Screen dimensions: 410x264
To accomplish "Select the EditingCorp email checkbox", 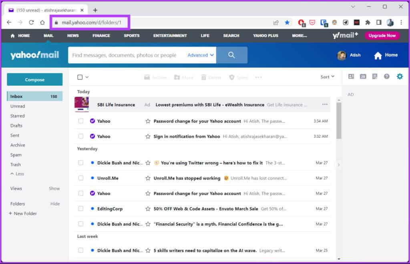I will (81, 209).
